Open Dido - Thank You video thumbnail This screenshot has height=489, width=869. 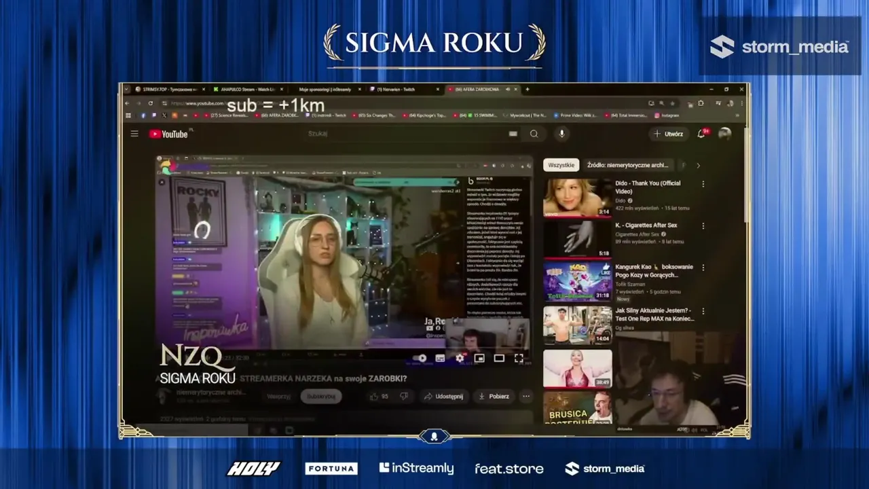577,198
